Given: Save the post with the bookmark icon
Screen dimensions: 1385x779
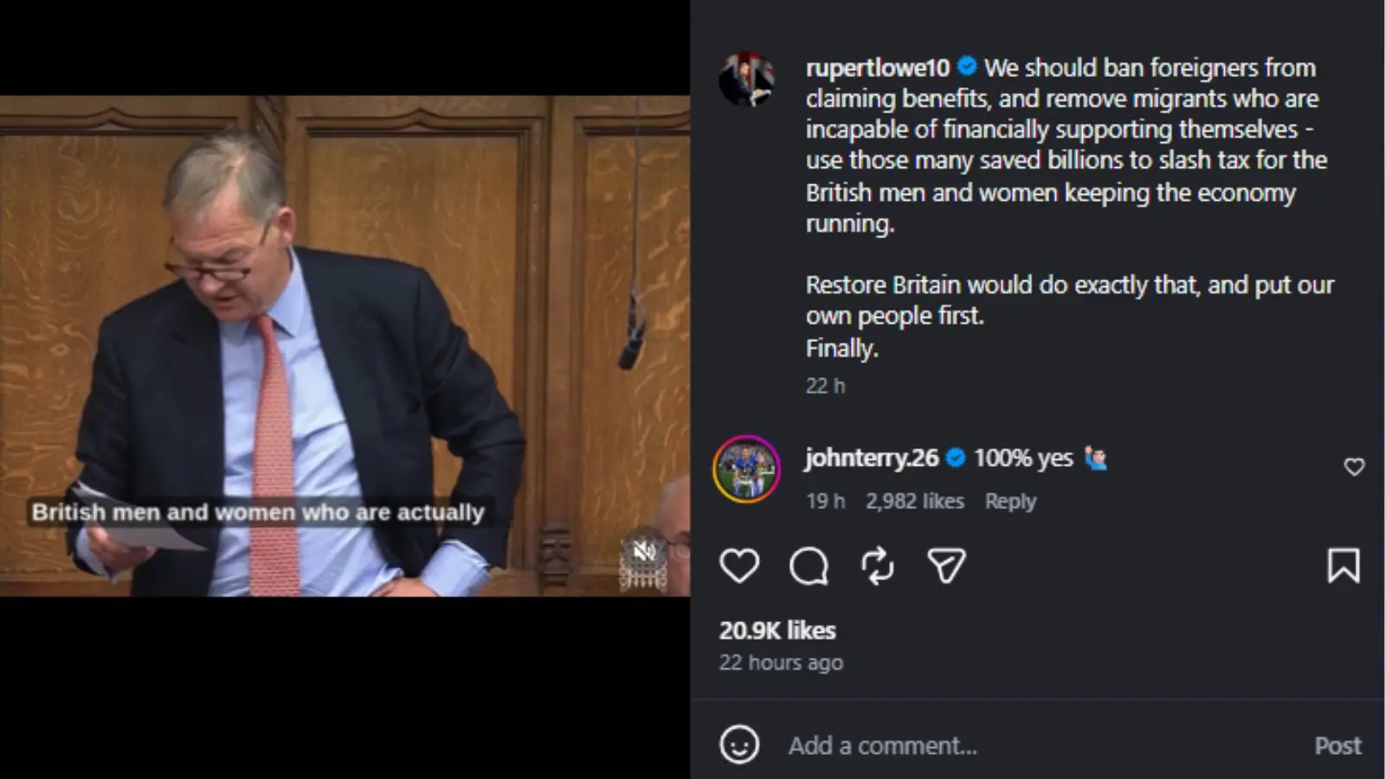Looking at the screenshot, I should click(x=1343, y=566).
